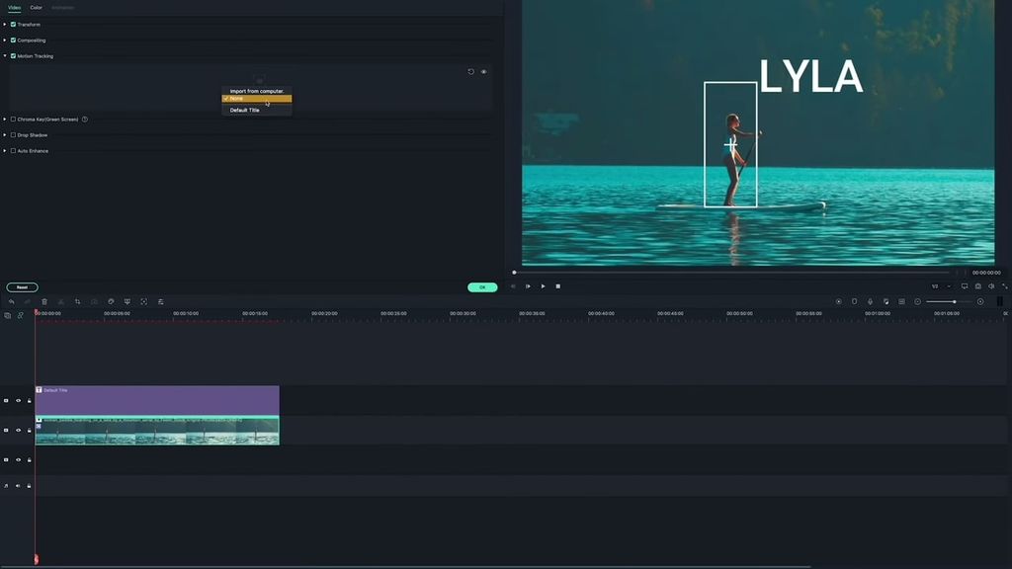Toggle visibility of the Default Title track

click(x=17, y=401)
